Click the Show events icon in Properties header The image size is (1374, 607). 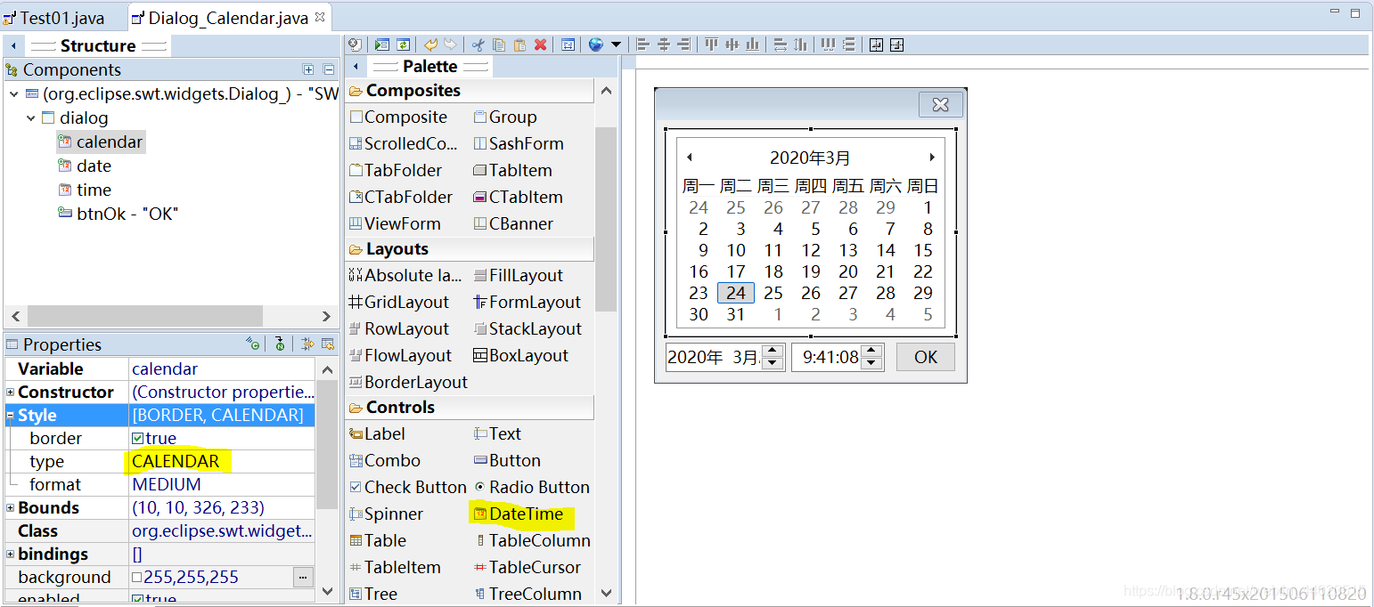point(253,344)
